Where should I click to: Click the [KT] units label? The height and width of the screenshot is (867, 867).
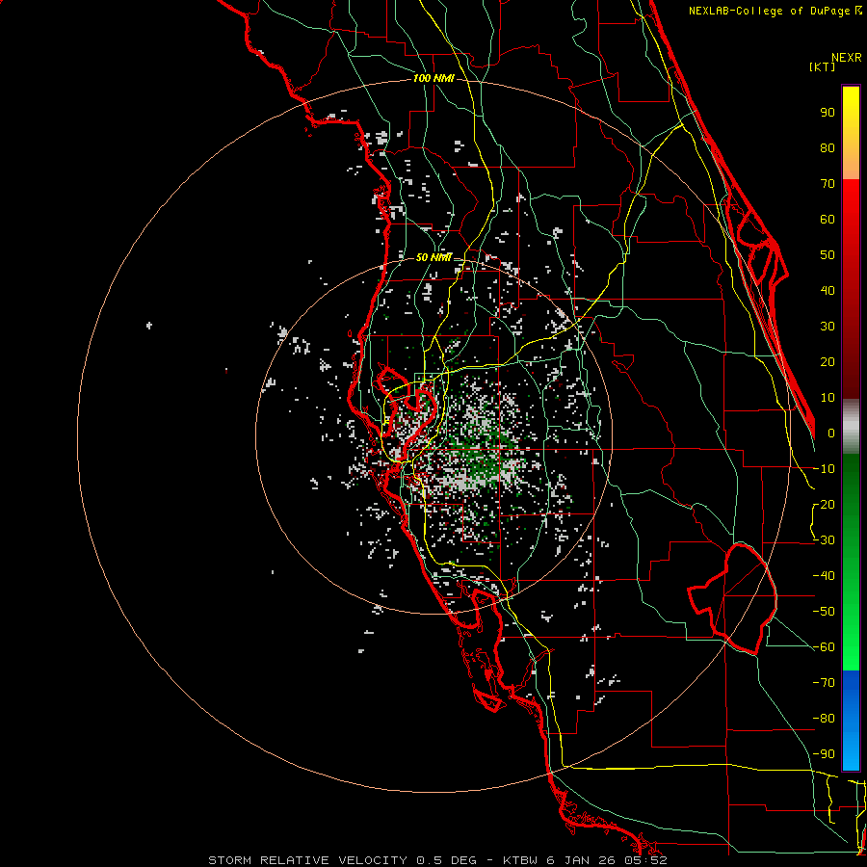823,66
